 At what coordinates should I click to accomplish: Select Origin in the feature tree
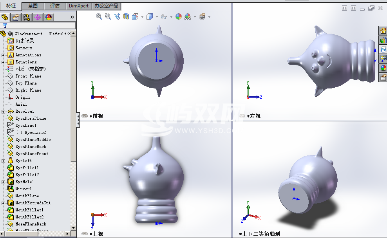[22, 97]
